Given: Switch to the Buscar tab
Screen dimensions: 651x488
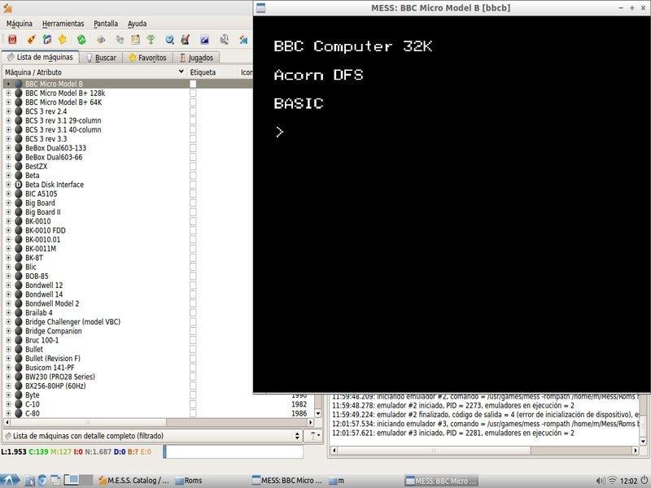Looking at the screenshot, I should pyautogui.click(x=101, y=58).
